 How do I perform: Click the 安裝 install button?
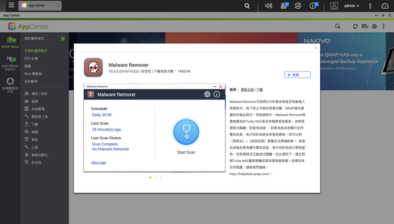[297, 75]
